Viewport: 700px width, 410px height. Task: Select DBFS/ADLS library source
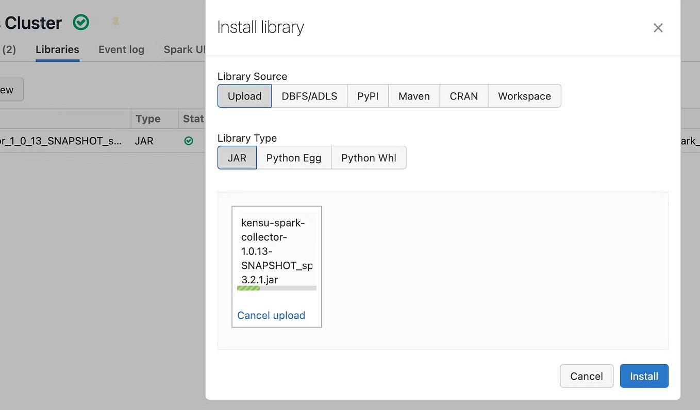click(309, 96)
